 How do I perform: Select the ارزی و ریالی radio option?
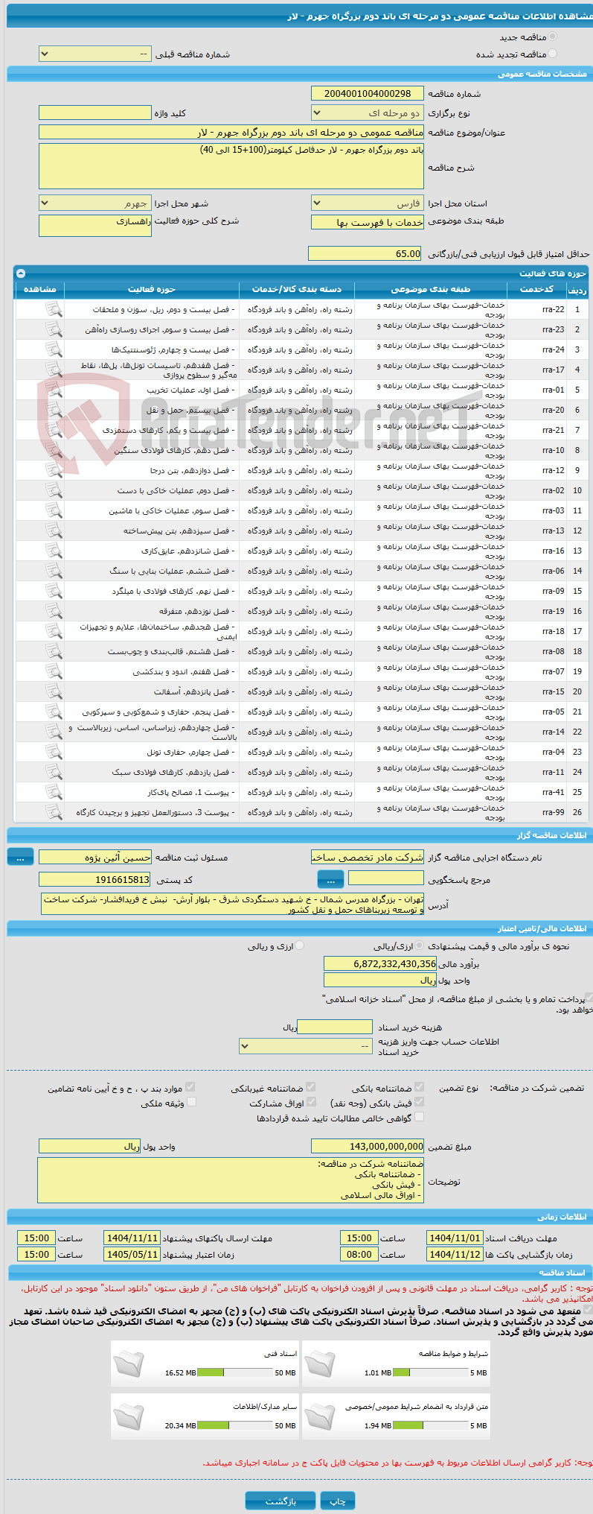(x=299, y=946)
